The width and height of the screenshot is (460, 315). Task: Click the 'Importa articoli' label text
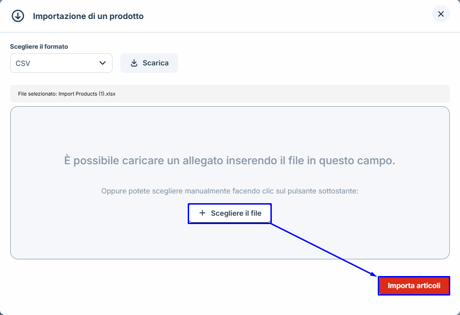[414, 286]
